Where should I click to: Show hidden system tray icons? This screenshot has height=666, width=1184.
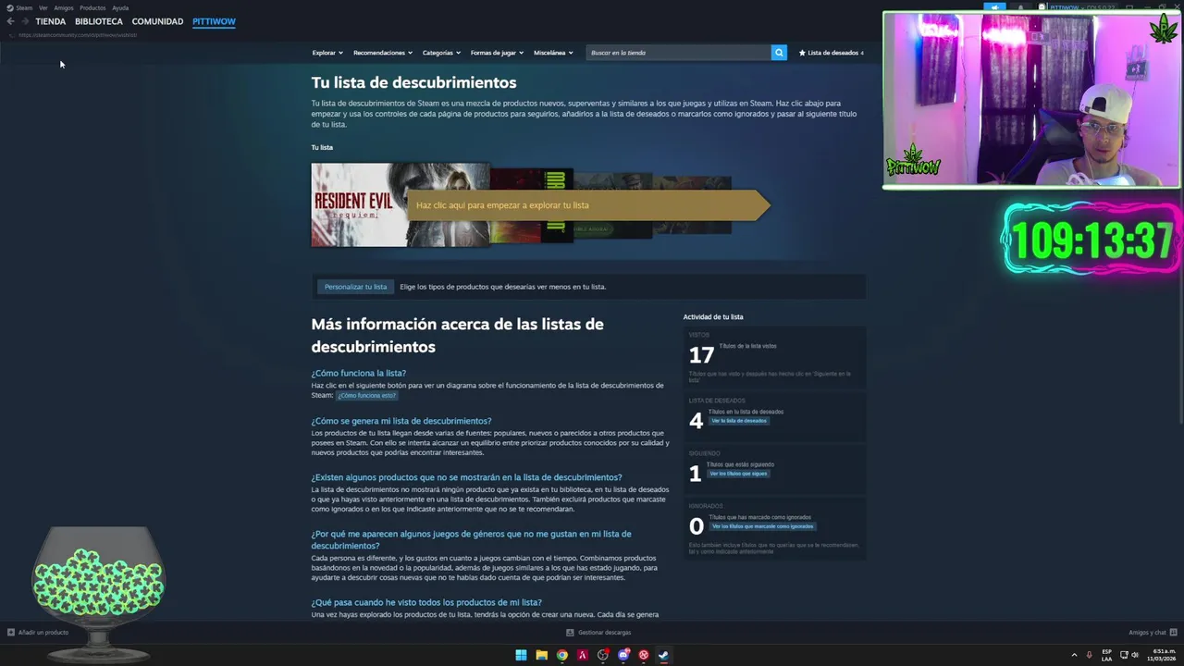pos(1074,655)
